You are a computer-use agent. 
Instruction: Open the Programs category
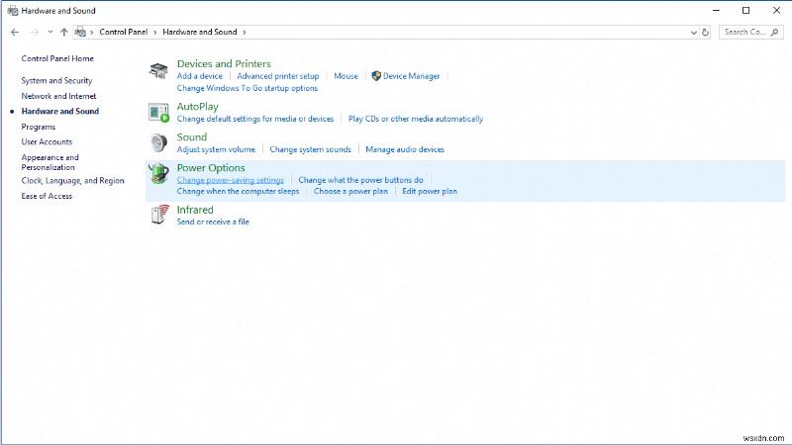click(x=39, y=127)
